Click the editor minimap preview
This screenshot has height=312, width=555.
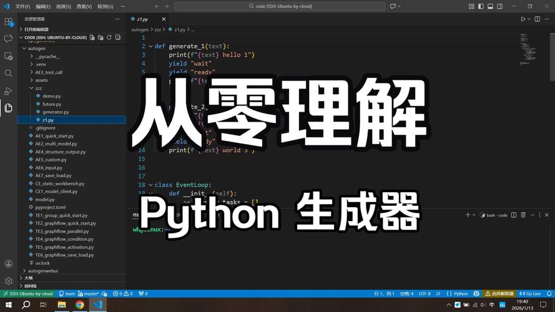click(528, 49)
